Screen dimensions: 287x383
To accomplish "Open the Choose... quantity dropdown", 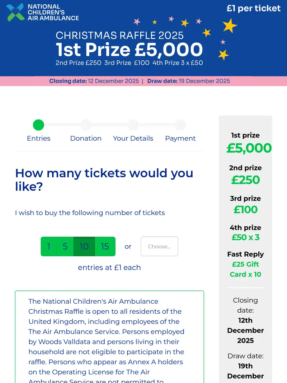I will (x=159, y=247).
